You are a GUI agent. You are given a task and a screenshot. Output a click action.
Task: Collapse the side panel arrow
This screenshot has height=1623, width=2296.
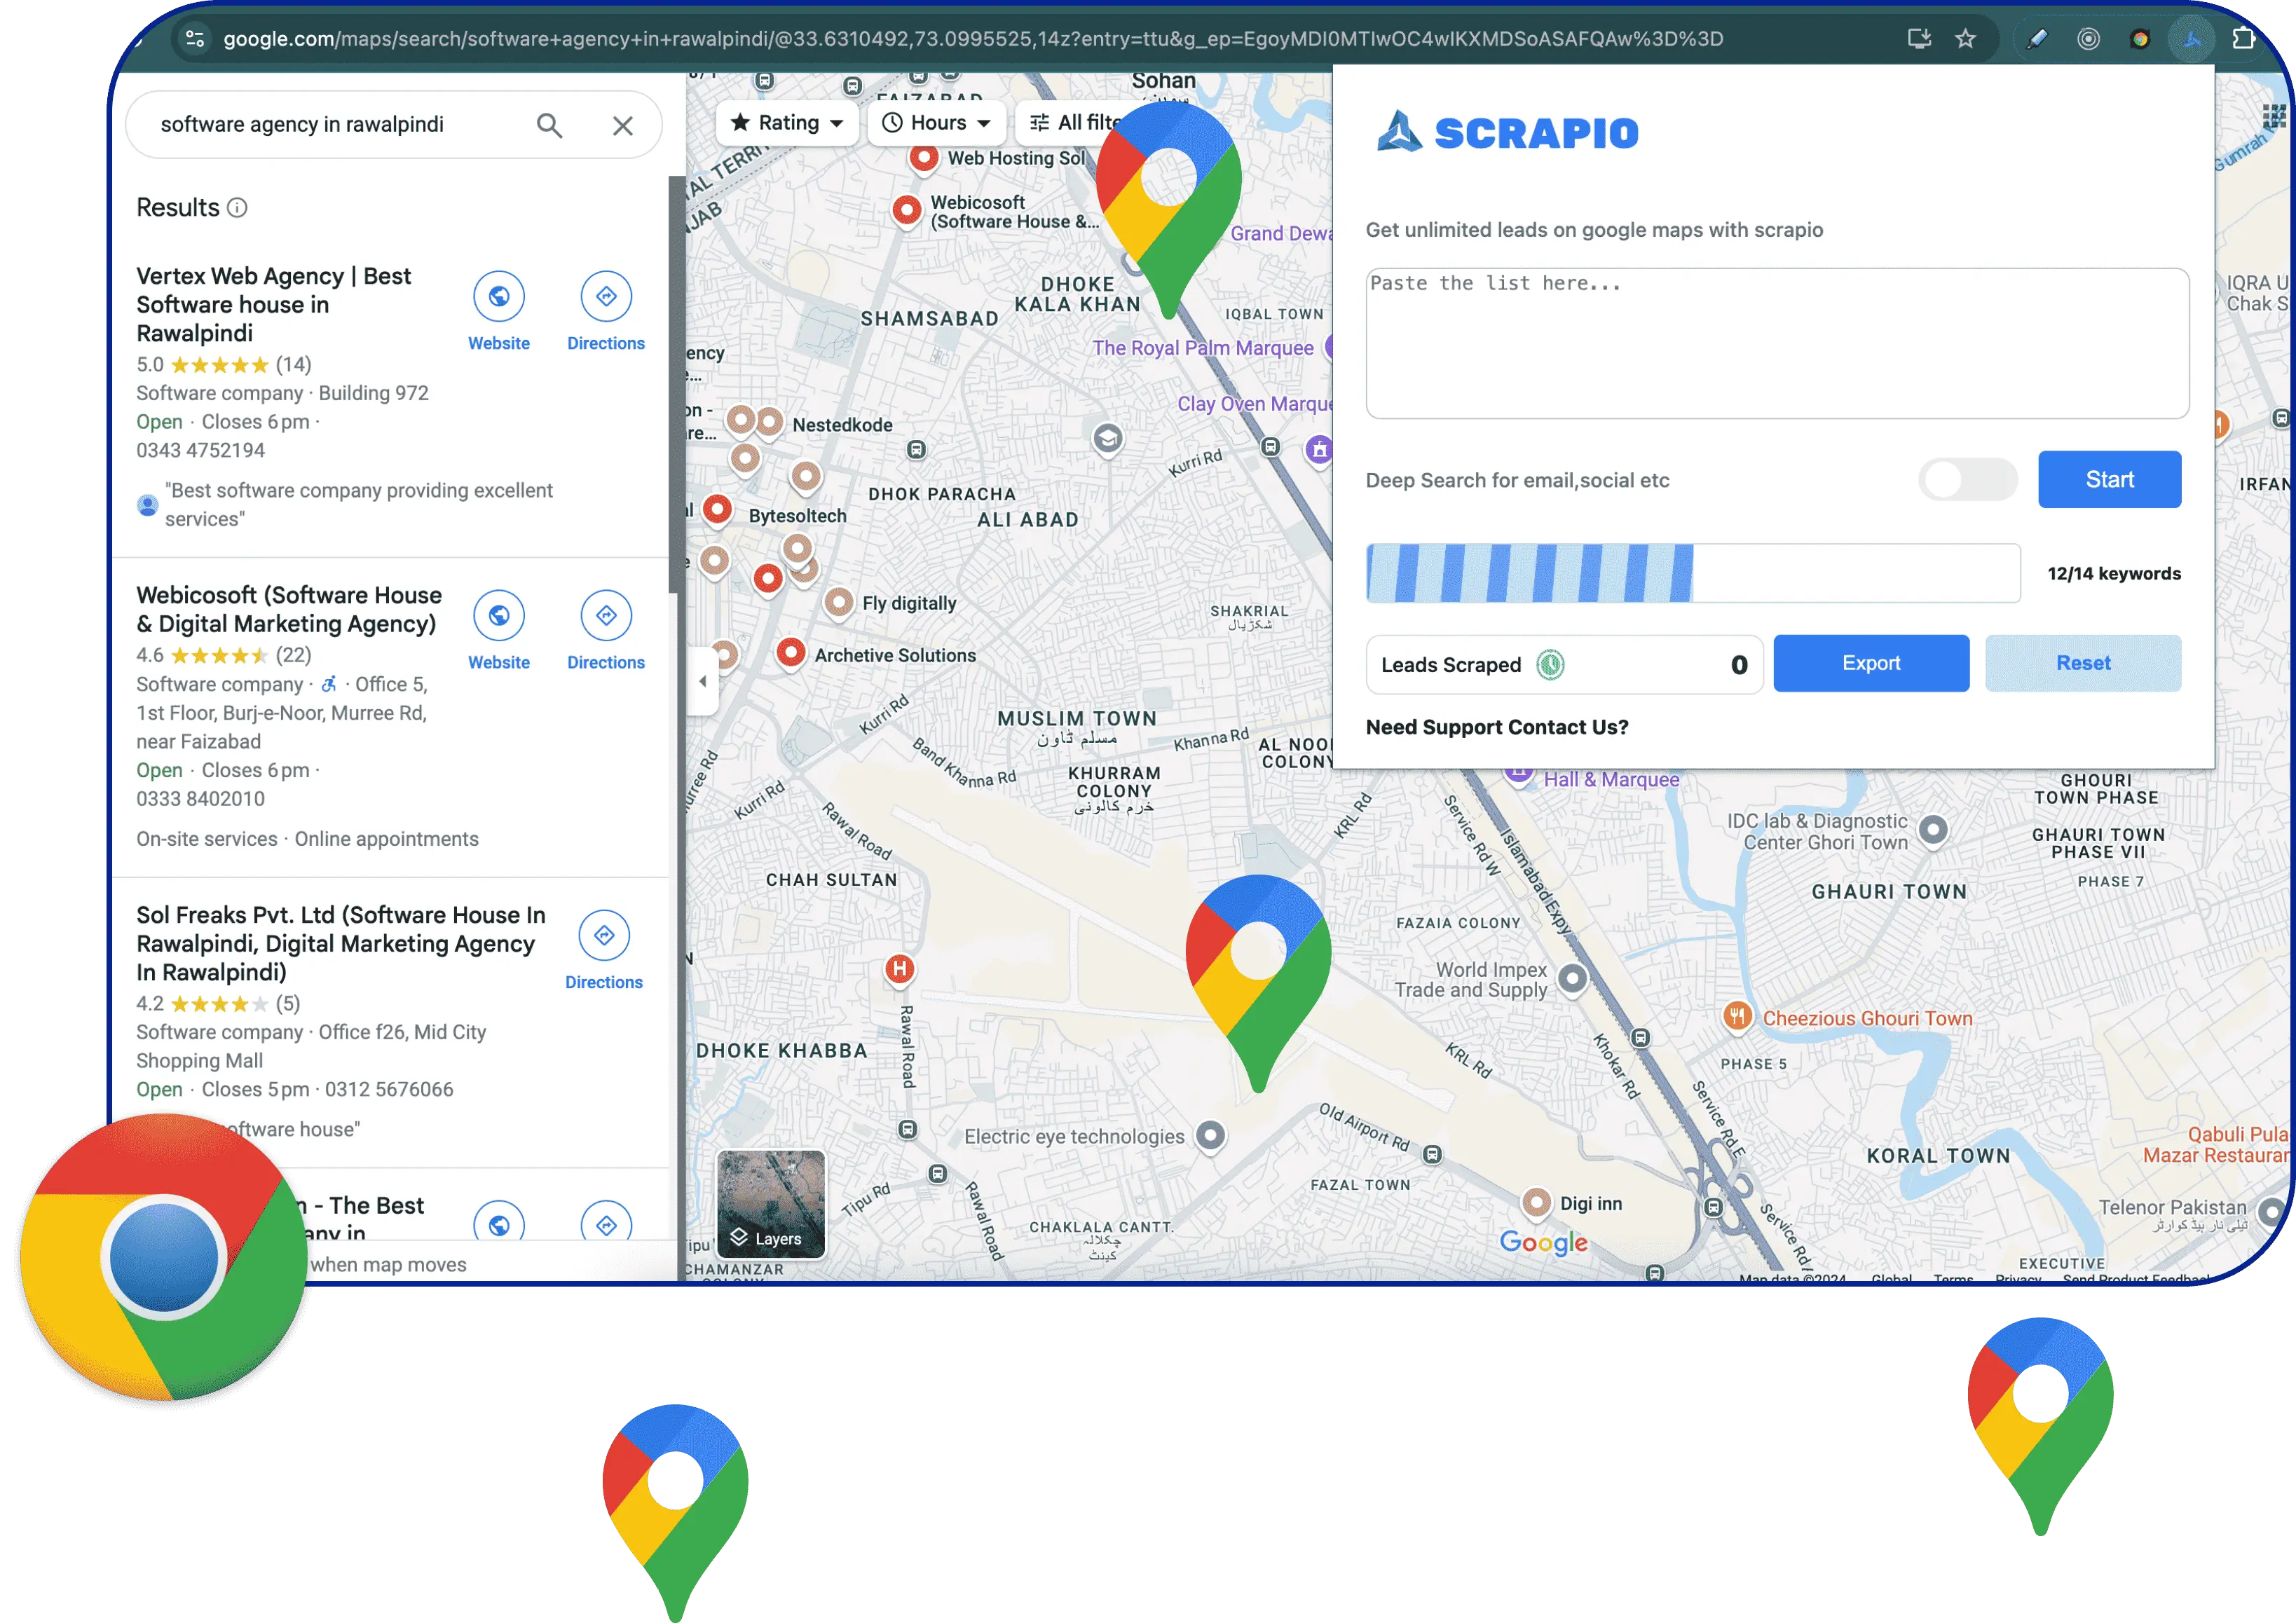703,681
